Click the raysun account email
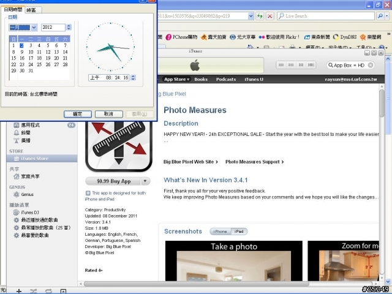The height and width of the screenshot is (294, 392). point(351,79)
